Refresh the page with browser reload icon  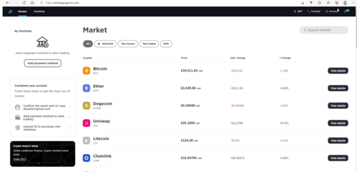pyautogui.click(x=24, y=3)
